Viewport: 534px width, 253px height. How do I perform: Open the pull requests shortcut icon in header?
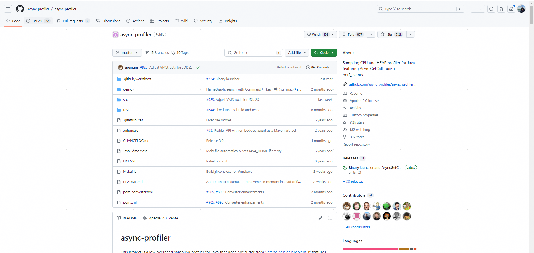(x=501, y=9)
